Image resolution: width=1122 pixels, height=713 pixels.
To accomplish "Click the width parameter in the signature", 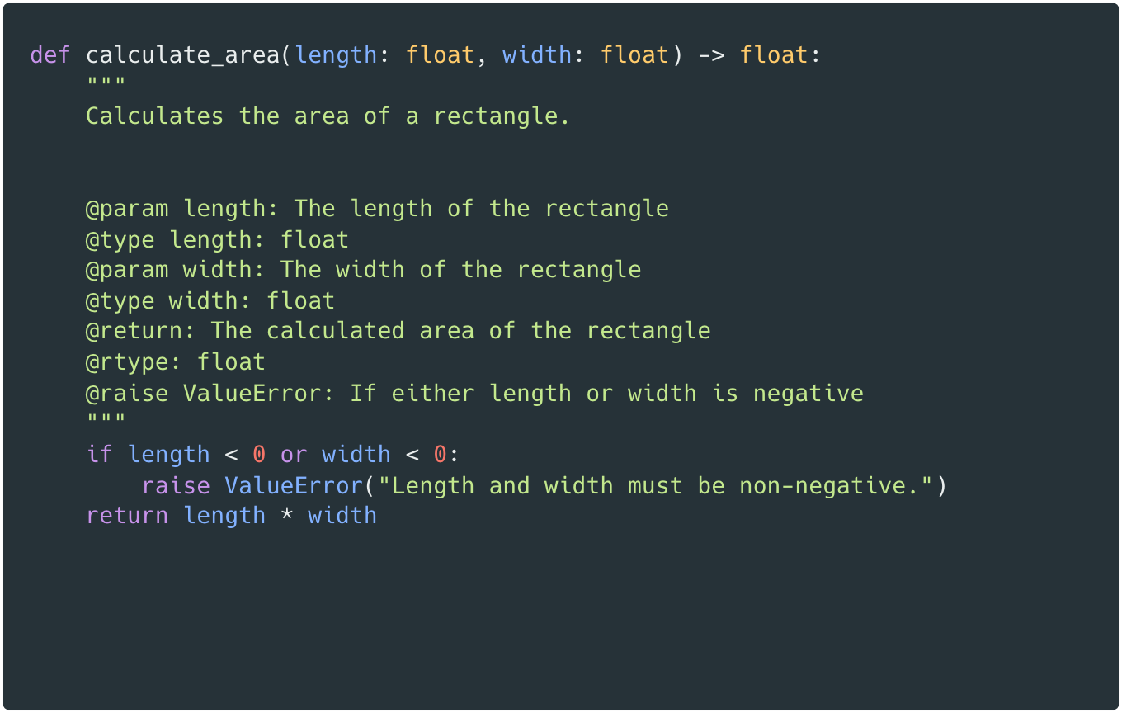I will (537, 55).
